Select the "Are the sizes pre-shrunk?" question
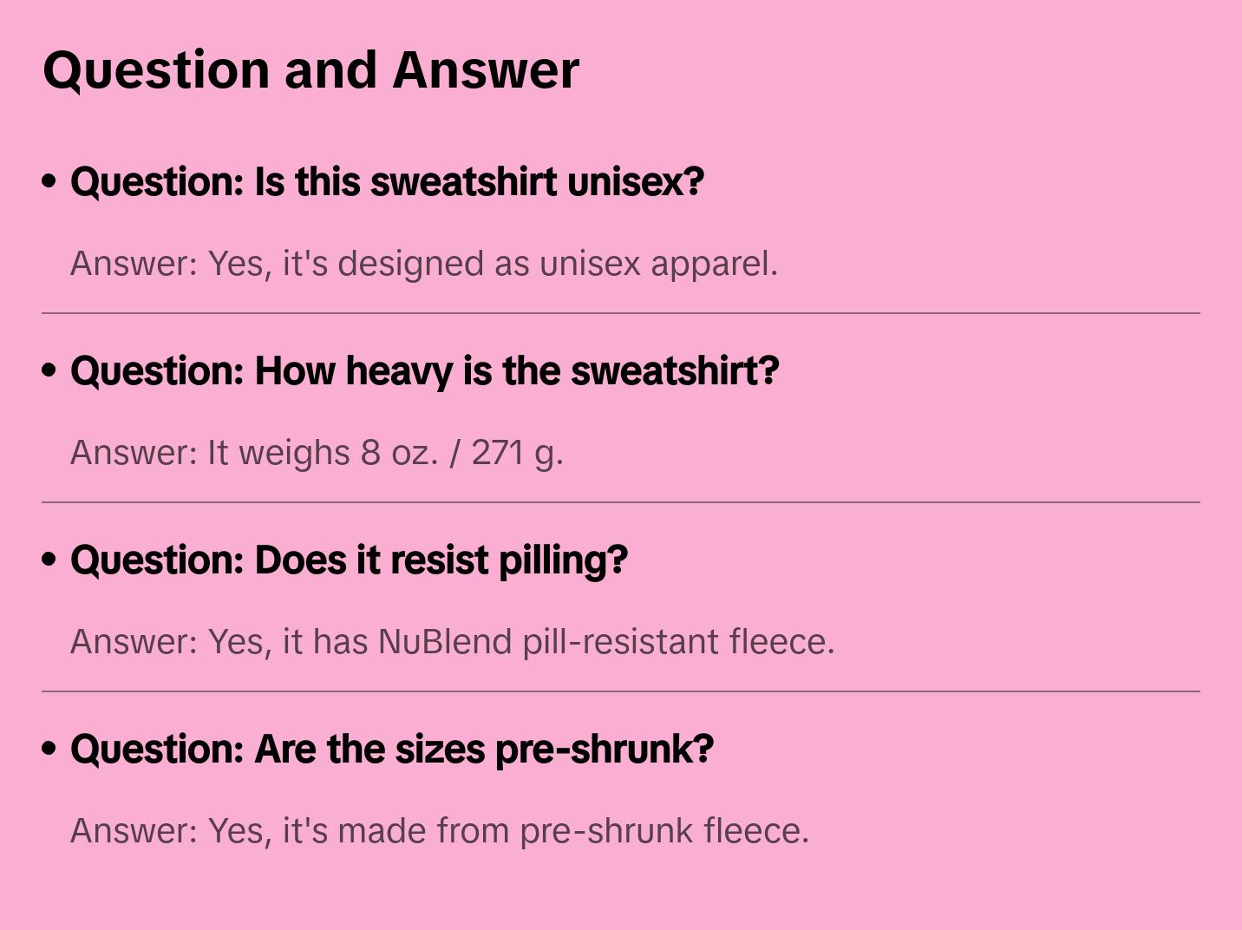 [391, 750]
